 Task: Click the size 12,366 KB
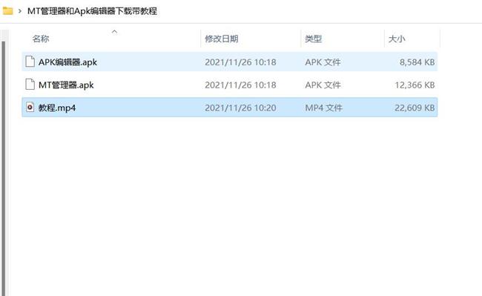point(415,85)
